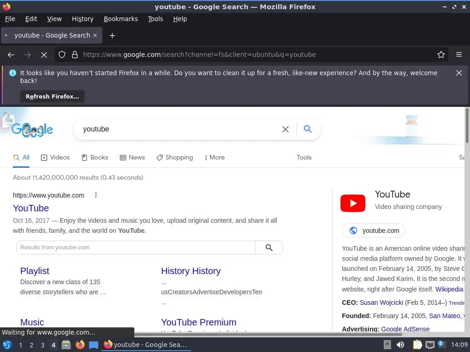Open the File menu

point(10,19)
